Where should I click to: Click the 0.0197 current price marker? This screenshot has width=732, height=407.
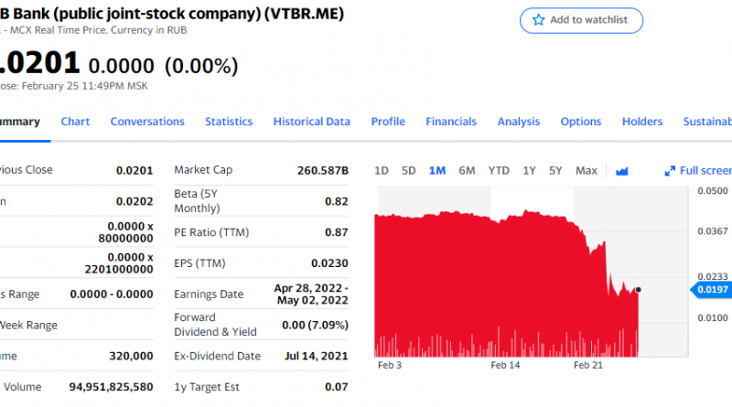(713, 290)
